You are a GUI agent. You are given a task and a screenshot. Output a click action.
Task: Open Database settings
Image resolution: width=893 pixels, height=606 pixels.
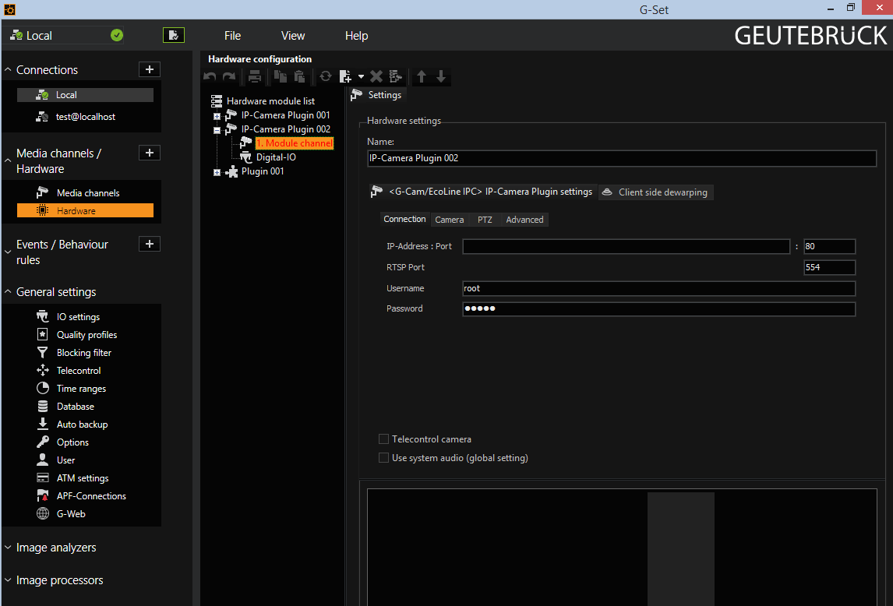75,407
